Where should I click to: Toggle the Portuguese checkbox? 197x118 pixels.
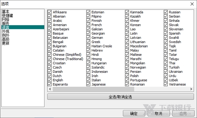pyautogui.click(x=127, y=80)
